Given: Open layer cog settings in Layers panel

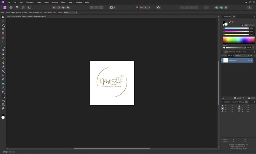Looking at the screenshot, I should click(251, 56).
